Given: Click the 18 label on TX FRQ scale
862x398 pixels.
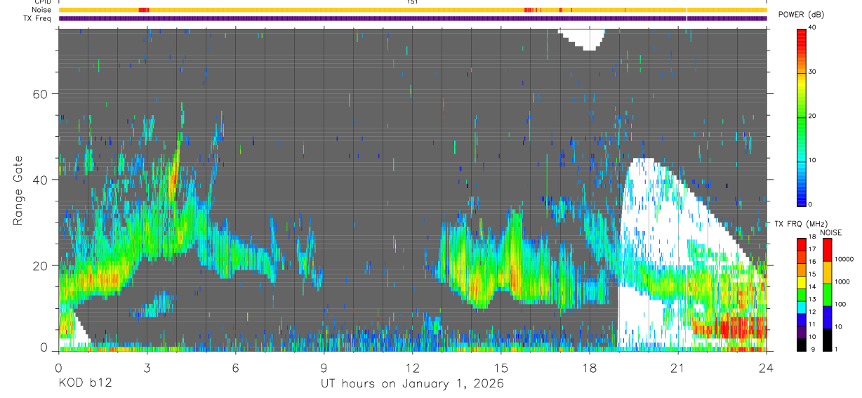Looking at the screenshot, I should click(x=813, y=237).
